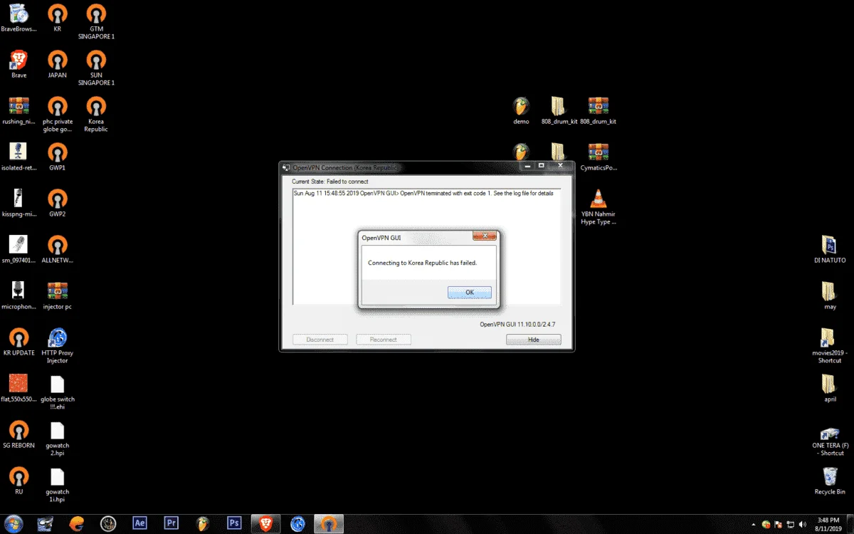Screen dimensions: 854x534
Task: Select the movies2019 - Shortcut icon
Action: pyautogui.click(x=829, y=345)
